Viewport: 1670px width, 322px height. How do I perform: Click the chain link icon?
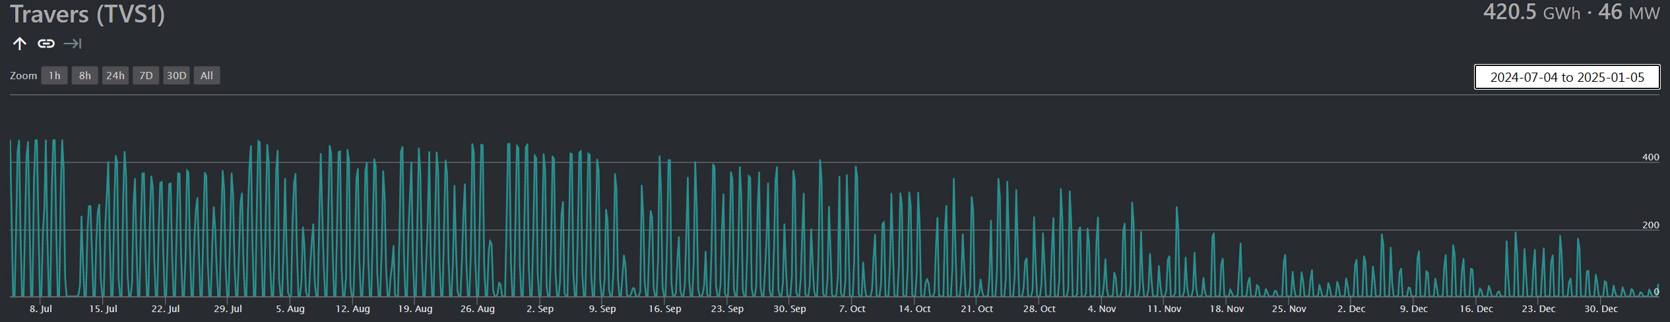(46, 44)
